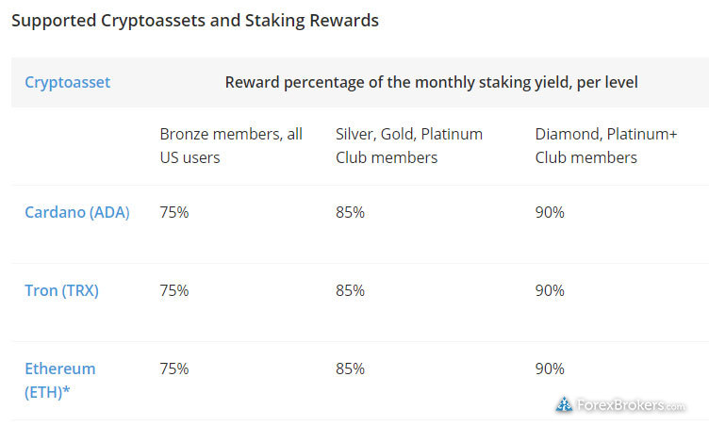The width and height of the screenshot is (709, 426).
Task: Click Cardano's 85% Silver reward cell
Action: [x=350, y=212]
